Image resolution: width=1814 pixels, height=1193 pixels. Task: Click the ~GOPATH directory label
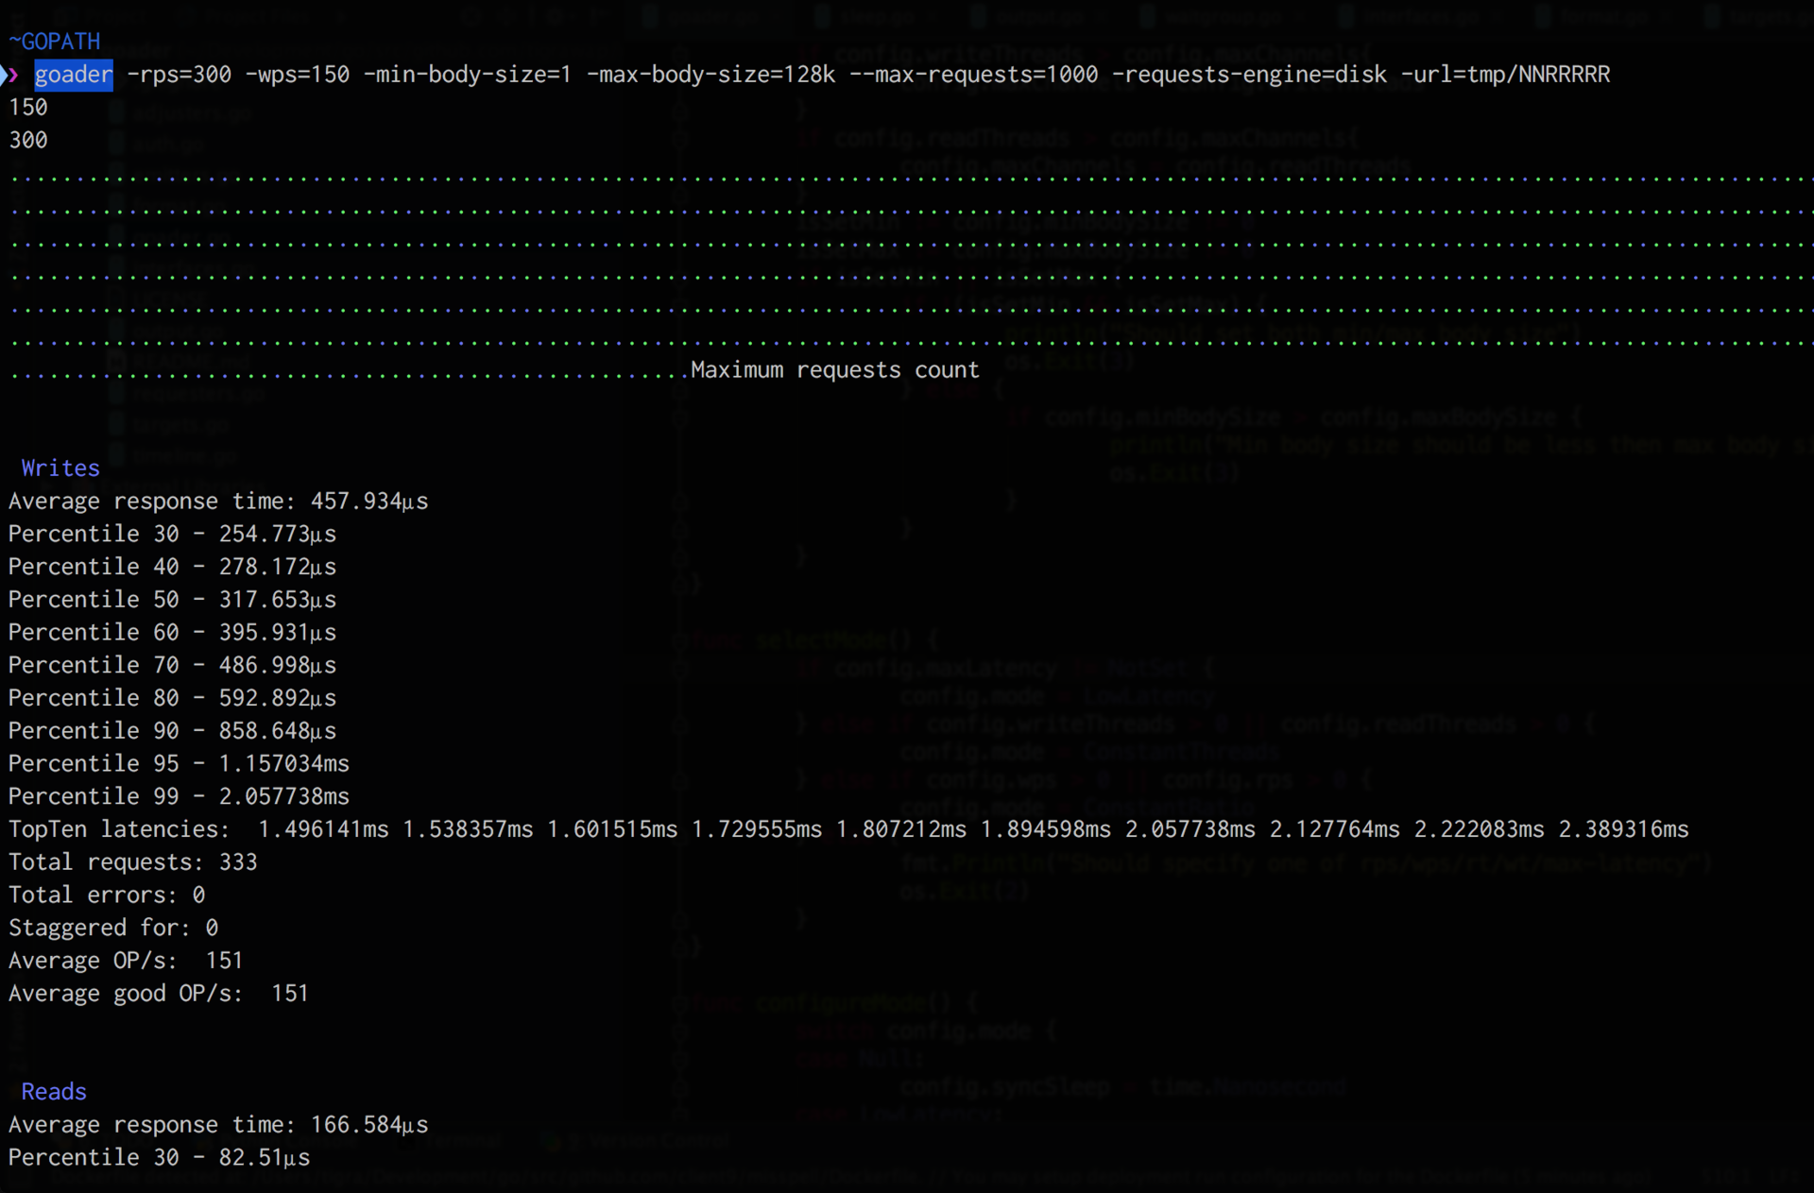point(55,42)
